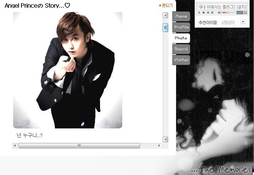The width and height of the screenshot is (254, 175).
Task: Skip to next track
Action: pyautogui.click(x=213, y=13)
